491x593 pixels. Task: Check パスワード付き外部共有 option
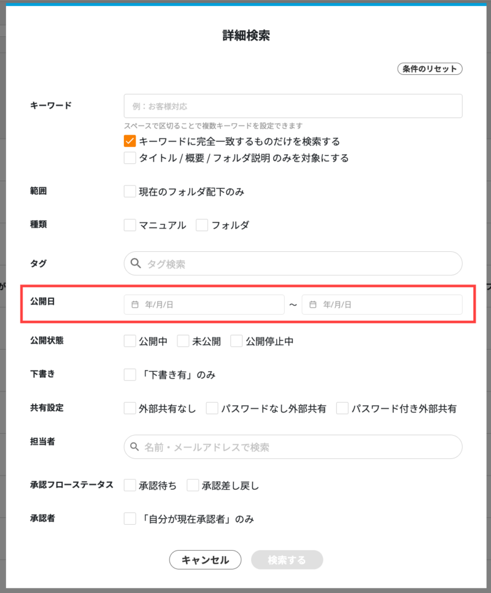tap(342, 408)
